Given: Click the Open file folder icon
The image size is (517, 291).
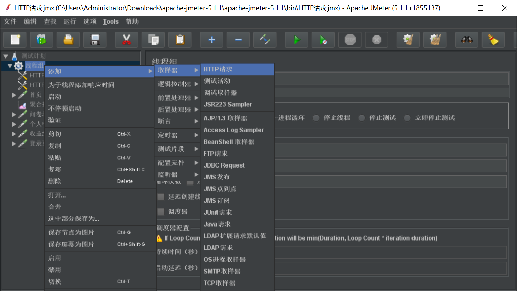Looking at the screenshot, I should tap(68, 40).
